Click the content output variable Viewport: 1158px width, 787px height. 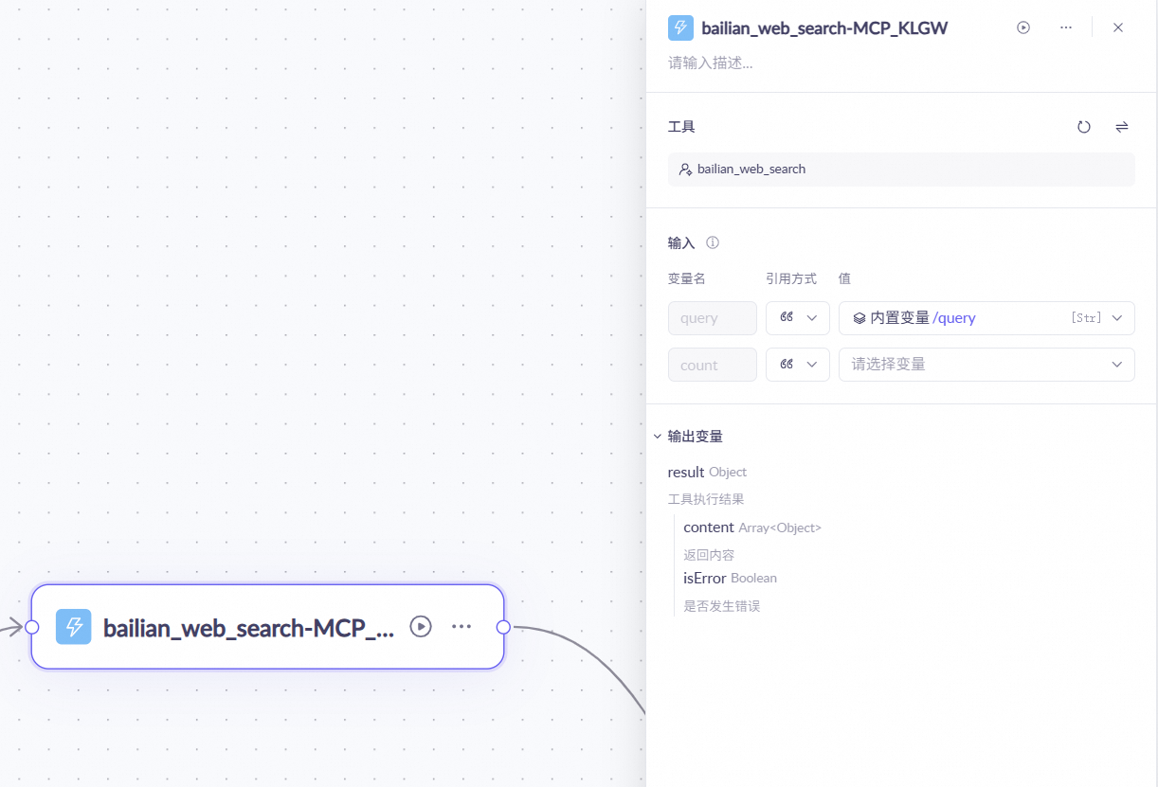[709, 528]
